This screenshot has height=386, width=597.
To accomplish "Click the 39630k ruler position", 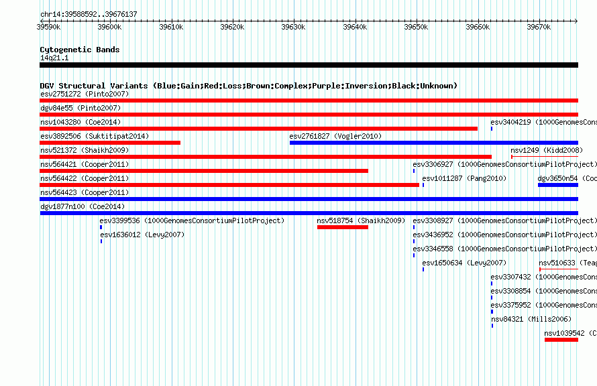I will point(293,27).
